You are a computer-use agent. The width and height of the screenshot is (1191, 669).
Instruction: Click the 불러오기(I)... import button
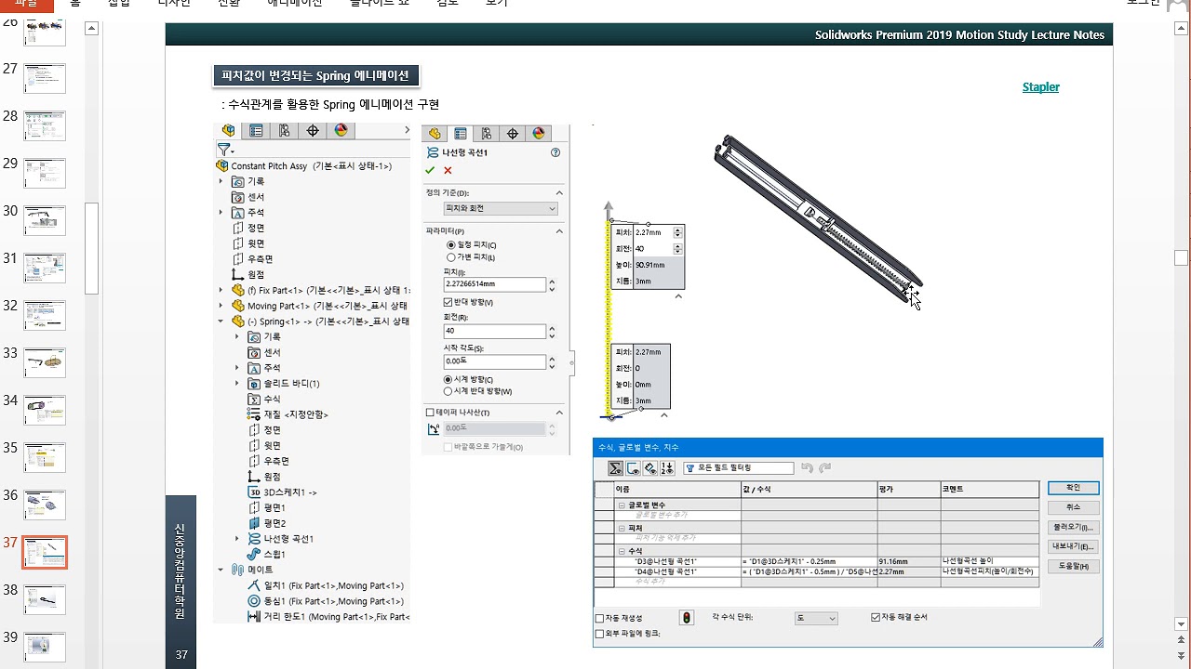1073,527
